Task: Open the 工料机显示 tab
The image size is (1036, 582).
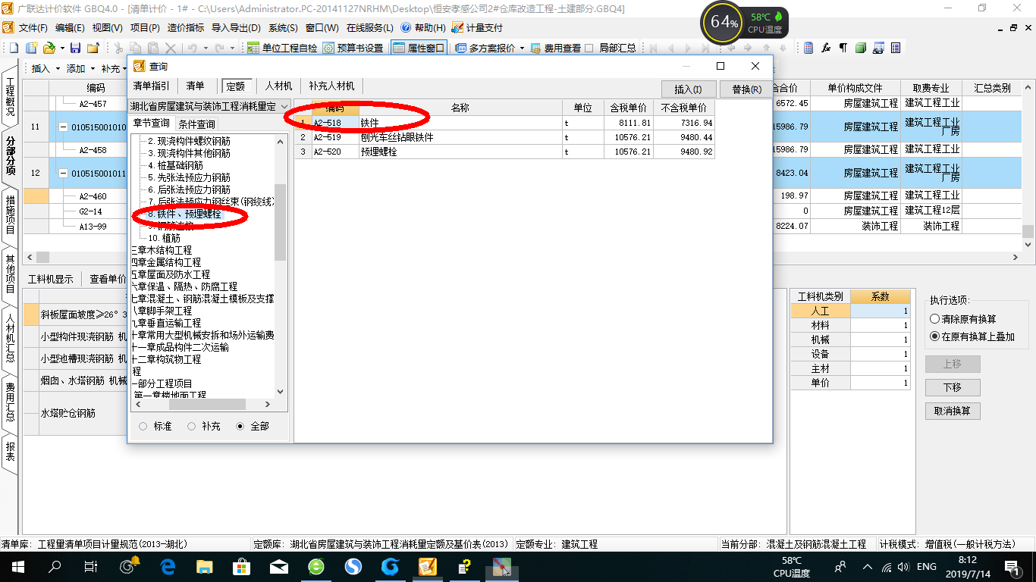Action: coord(51,279)
